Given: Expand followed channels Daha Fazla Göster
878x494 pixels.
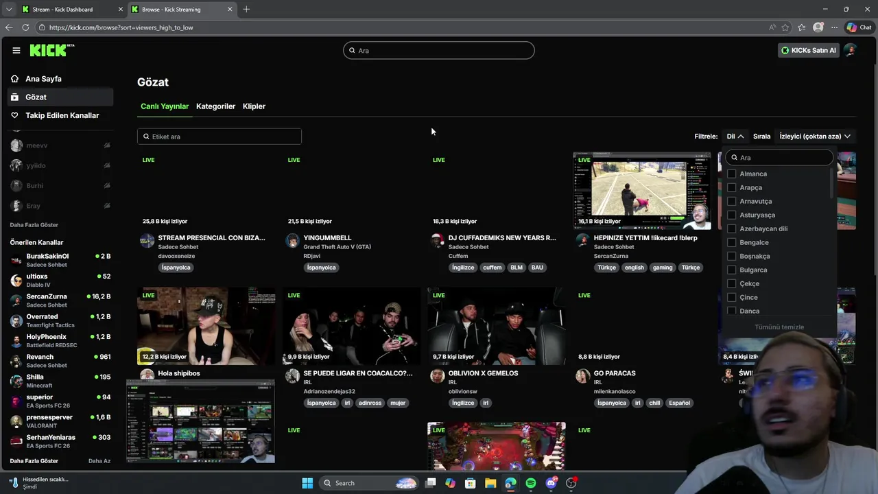Looking at the screenshot, I should (34, 225).
